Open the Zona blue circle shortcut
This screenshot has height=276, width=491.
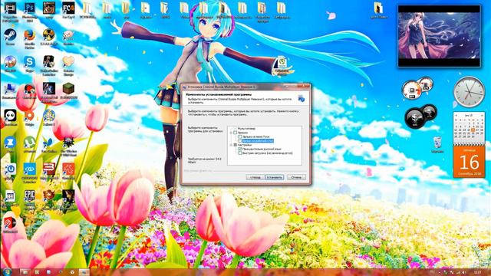pos(10,143)
